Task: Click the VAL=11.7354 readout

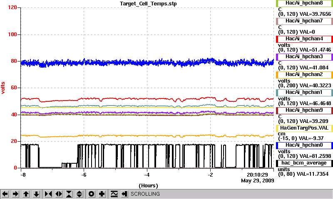Action: pos(313,174)
